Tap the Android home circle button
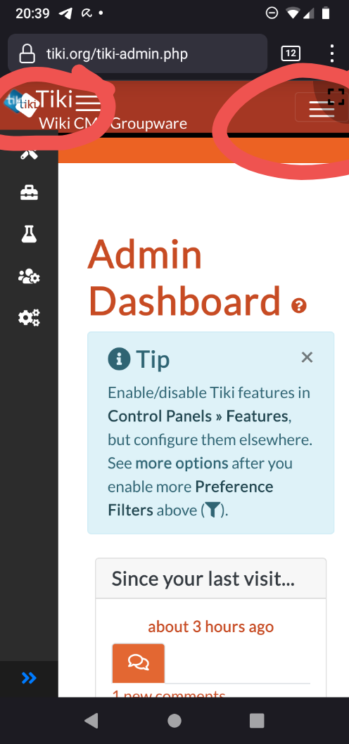The height and width of the screenshot is (744, 349). [174, 721]
